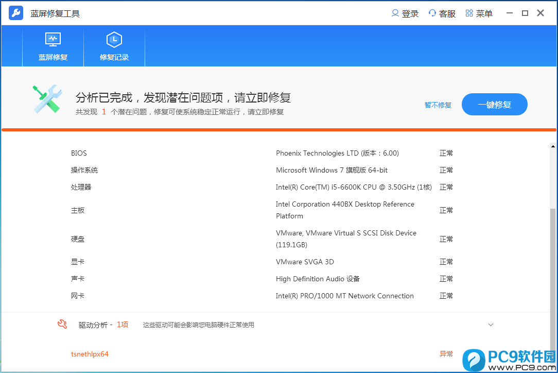Click High Definition Audio 设备 value
This screenshot has height=373, width=558.
[318, 279]
